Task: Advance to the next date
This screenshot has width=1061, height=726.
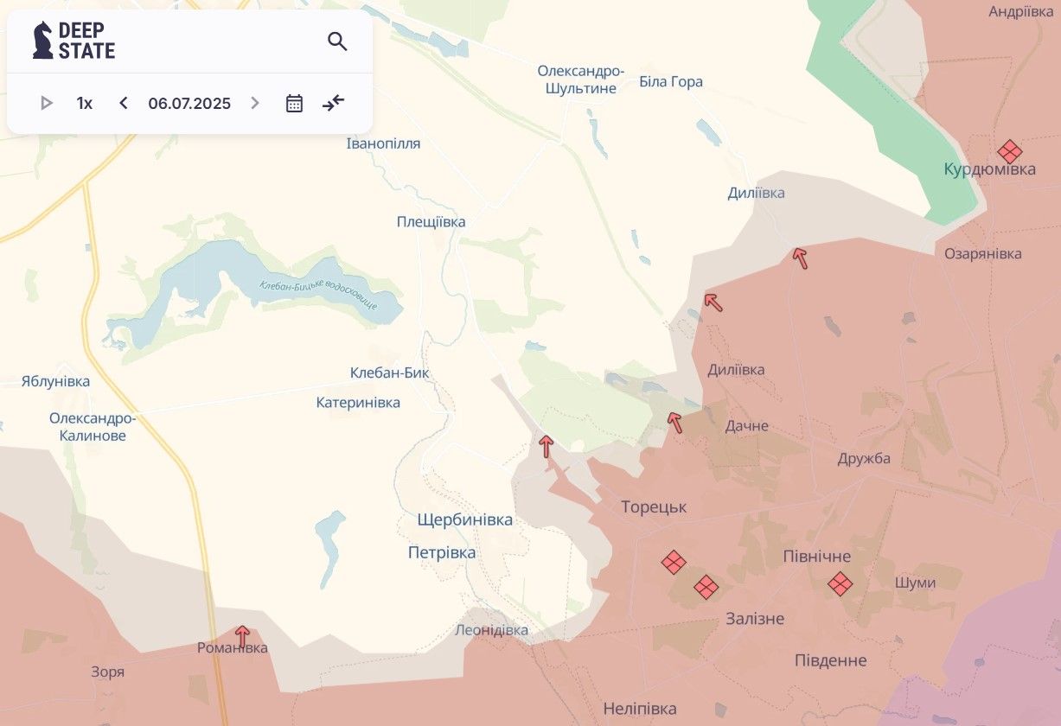Action: [x=255, y=104]
